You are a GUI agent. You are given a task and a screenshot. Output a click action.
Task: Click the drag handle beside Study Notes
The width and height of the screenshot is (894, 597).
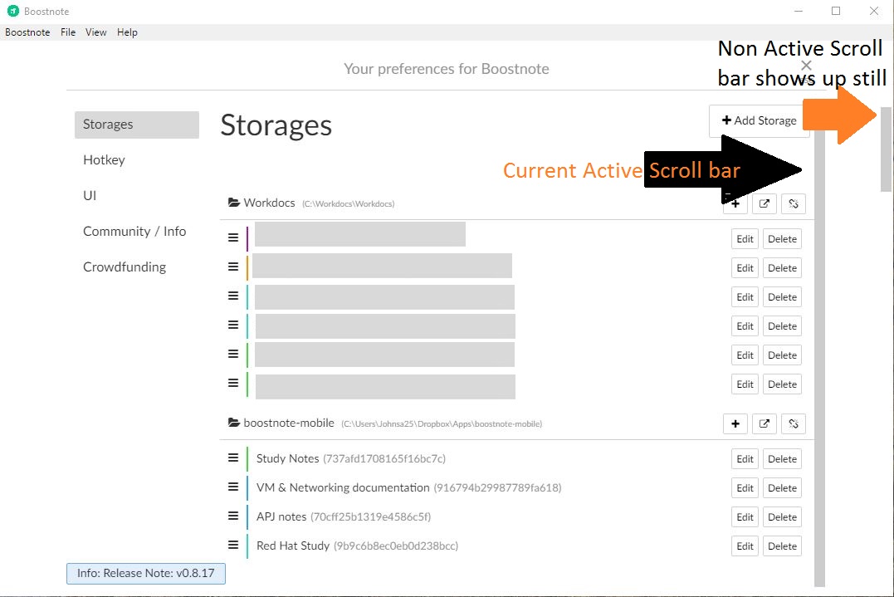[x=233, y=458]
